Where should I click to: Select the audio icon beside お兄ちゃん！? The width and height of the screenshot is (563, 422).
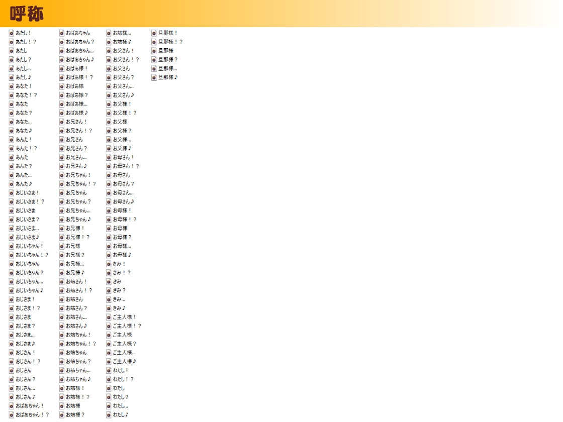click(62, 175)
